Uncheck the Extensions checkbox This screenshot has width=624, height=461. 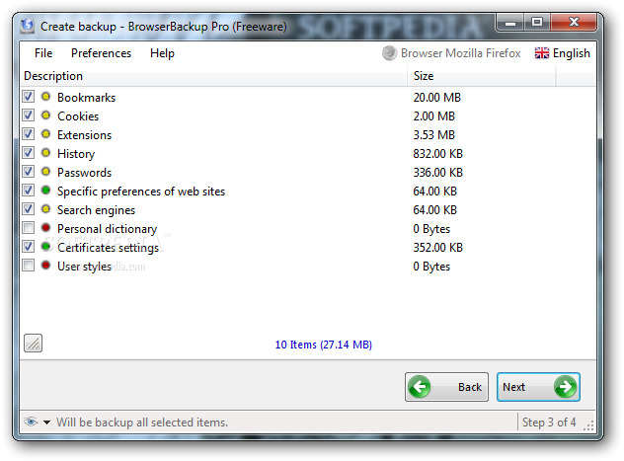click(x=28, y=133)
